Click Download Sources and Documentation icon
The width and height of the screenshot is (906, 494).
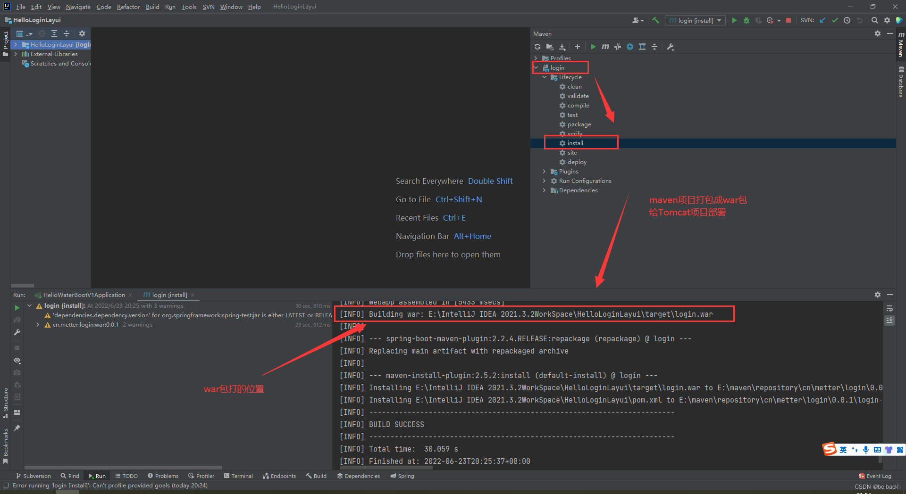(x=562, y=47)
